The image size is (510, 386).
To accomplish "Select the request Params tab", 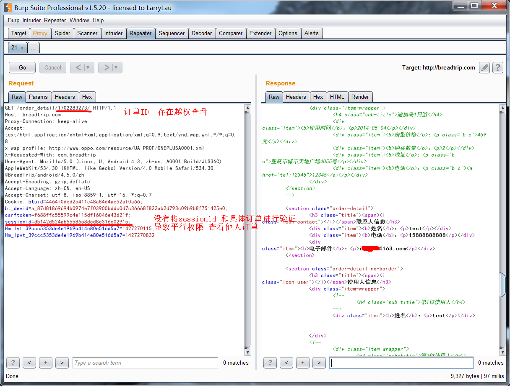I will 39,97.
